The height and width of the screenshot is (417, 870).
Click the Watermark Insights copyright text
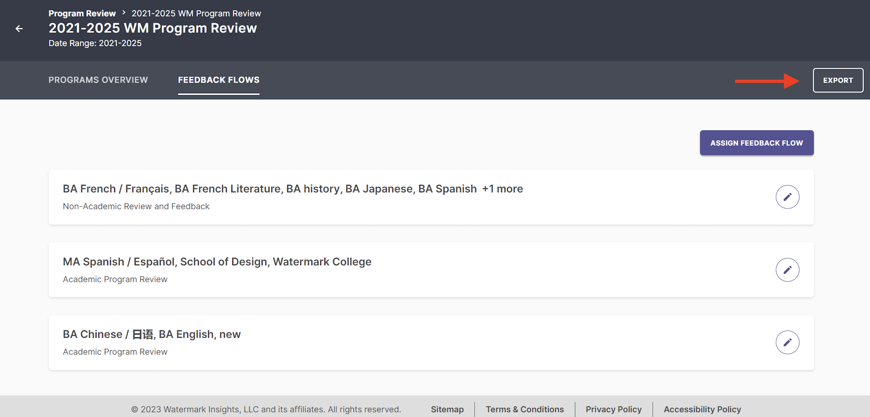tap(266, 409)
